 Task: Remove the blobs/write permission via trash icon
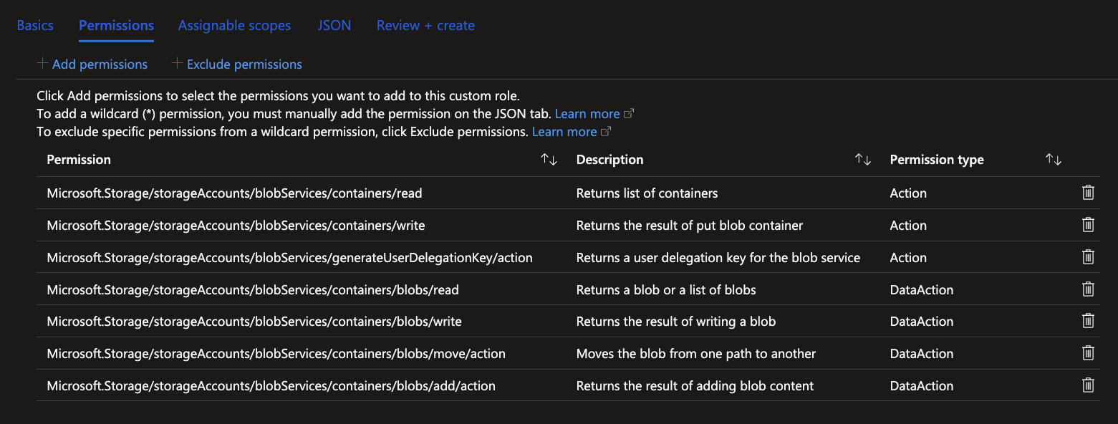pyautogui.click(x=1087, y=321)
